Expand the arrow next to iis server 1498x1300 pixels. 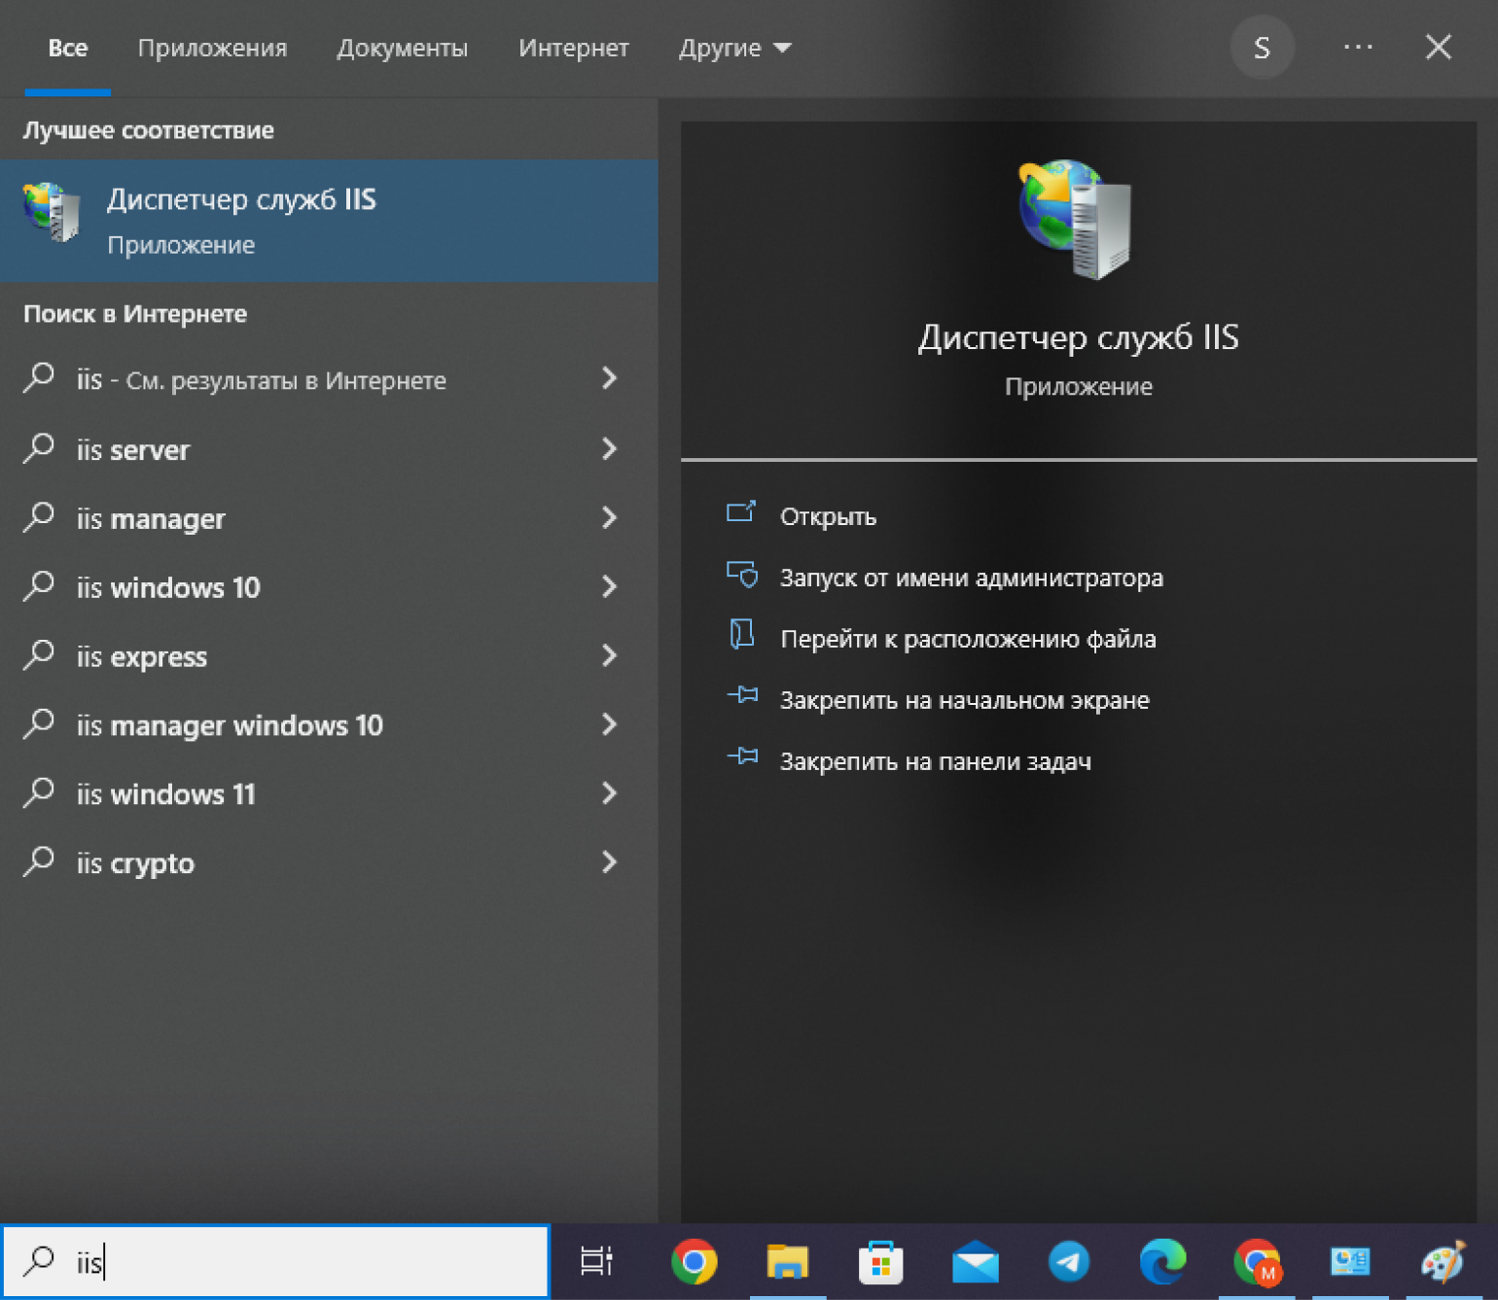[x=609, y=448]
